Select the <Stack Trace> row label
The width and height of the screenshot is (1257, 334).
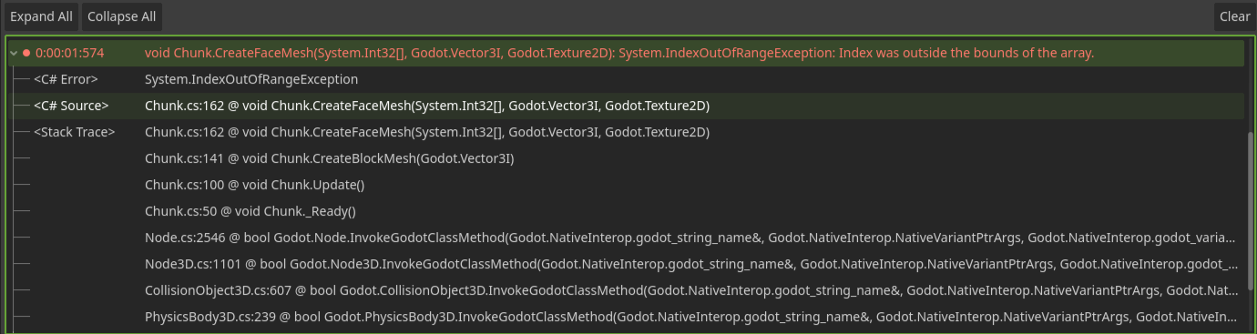coord(75,133)
